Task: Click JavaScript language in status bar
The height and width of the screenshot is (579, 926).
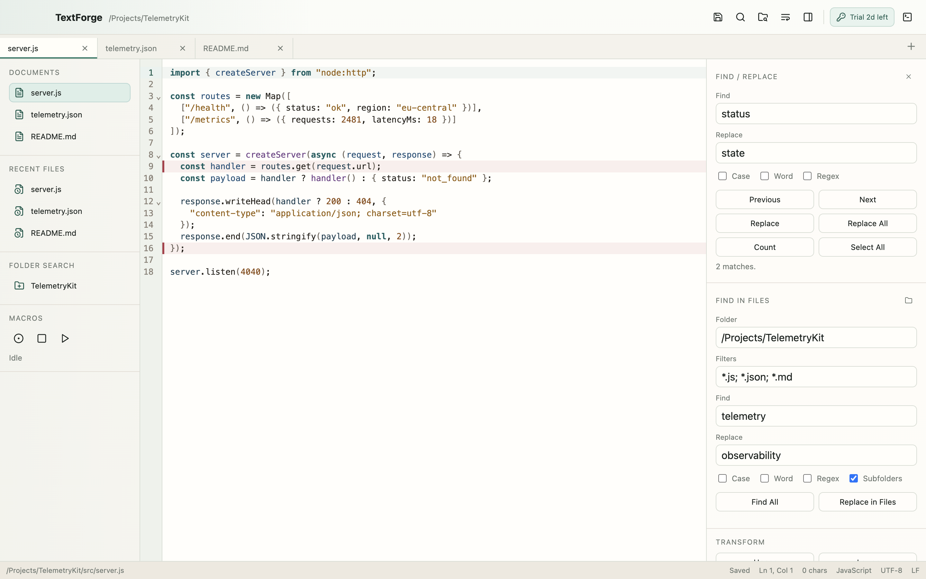Action: point(854,571)
